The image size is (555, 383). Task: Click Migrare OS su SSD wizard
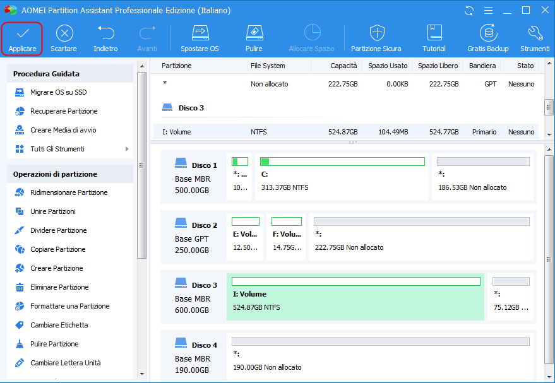click(58, 92)
